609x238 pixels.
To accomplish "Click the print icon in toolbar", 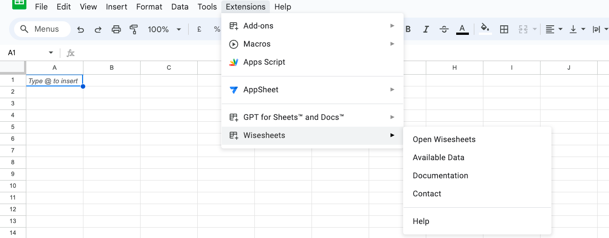I will [x=116, y=29].
